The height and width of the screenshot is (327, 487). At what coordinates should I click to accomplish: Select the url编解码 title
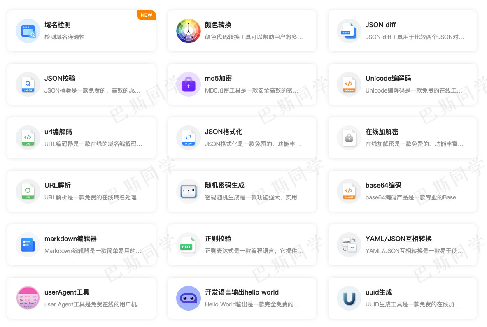point(58,132)
